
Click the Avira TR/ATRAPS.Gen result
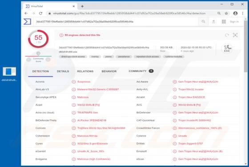[88, 113]
